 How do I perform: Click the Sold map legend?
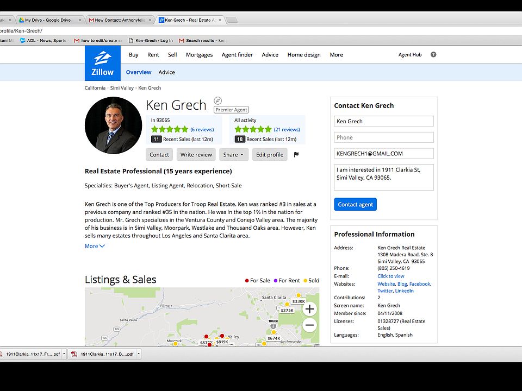click(311, 281)
